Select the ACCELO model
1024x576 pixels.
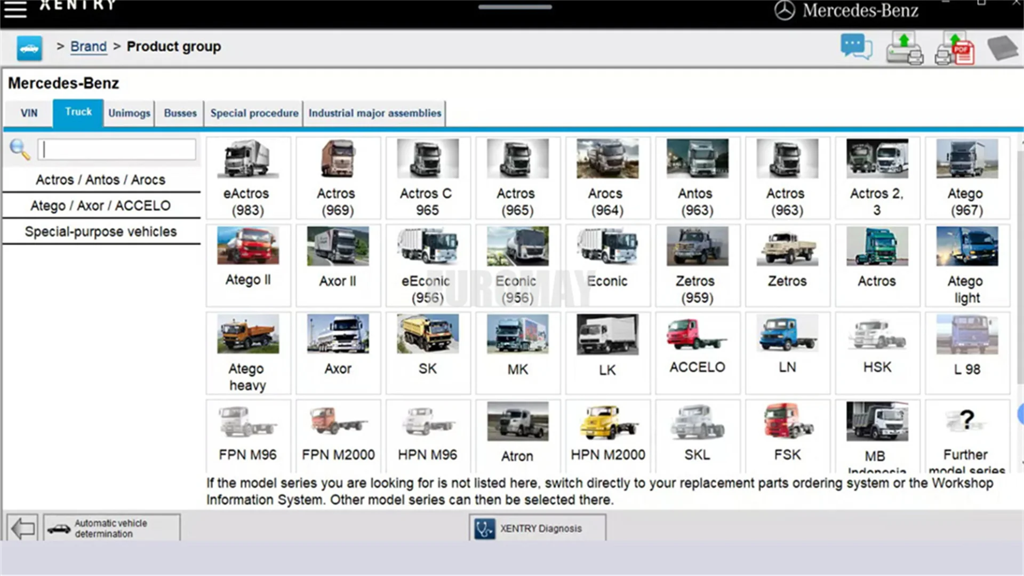(x=698, y=353)
